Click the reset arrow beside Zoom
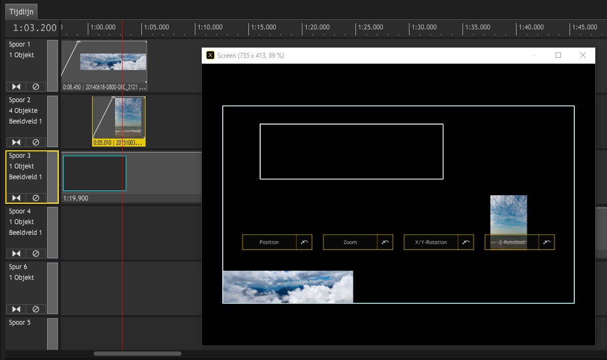This screenshot has width=607, height=360. point(385,242)
